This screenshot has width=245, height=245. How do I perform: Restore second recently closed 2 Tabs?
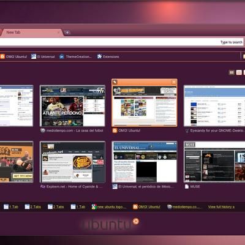point(56,207)
